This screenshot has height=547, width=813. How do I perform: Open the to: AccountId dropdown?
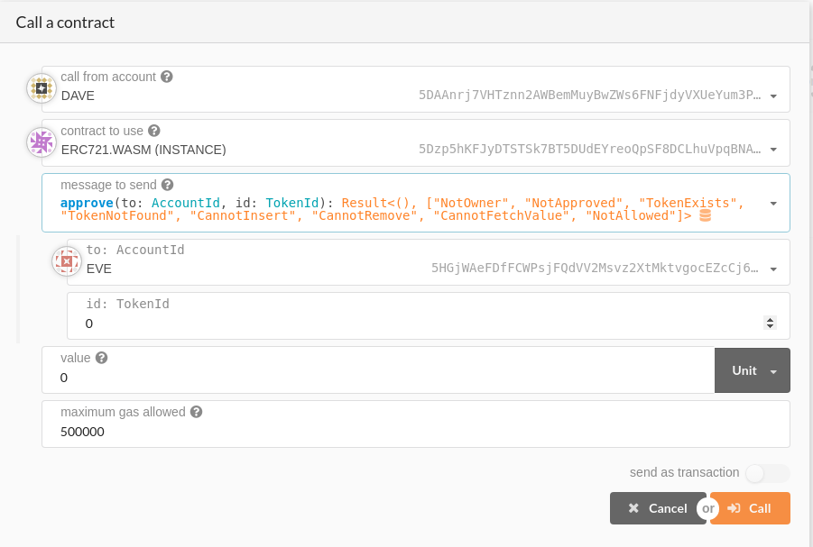click(x=773, y=269)
